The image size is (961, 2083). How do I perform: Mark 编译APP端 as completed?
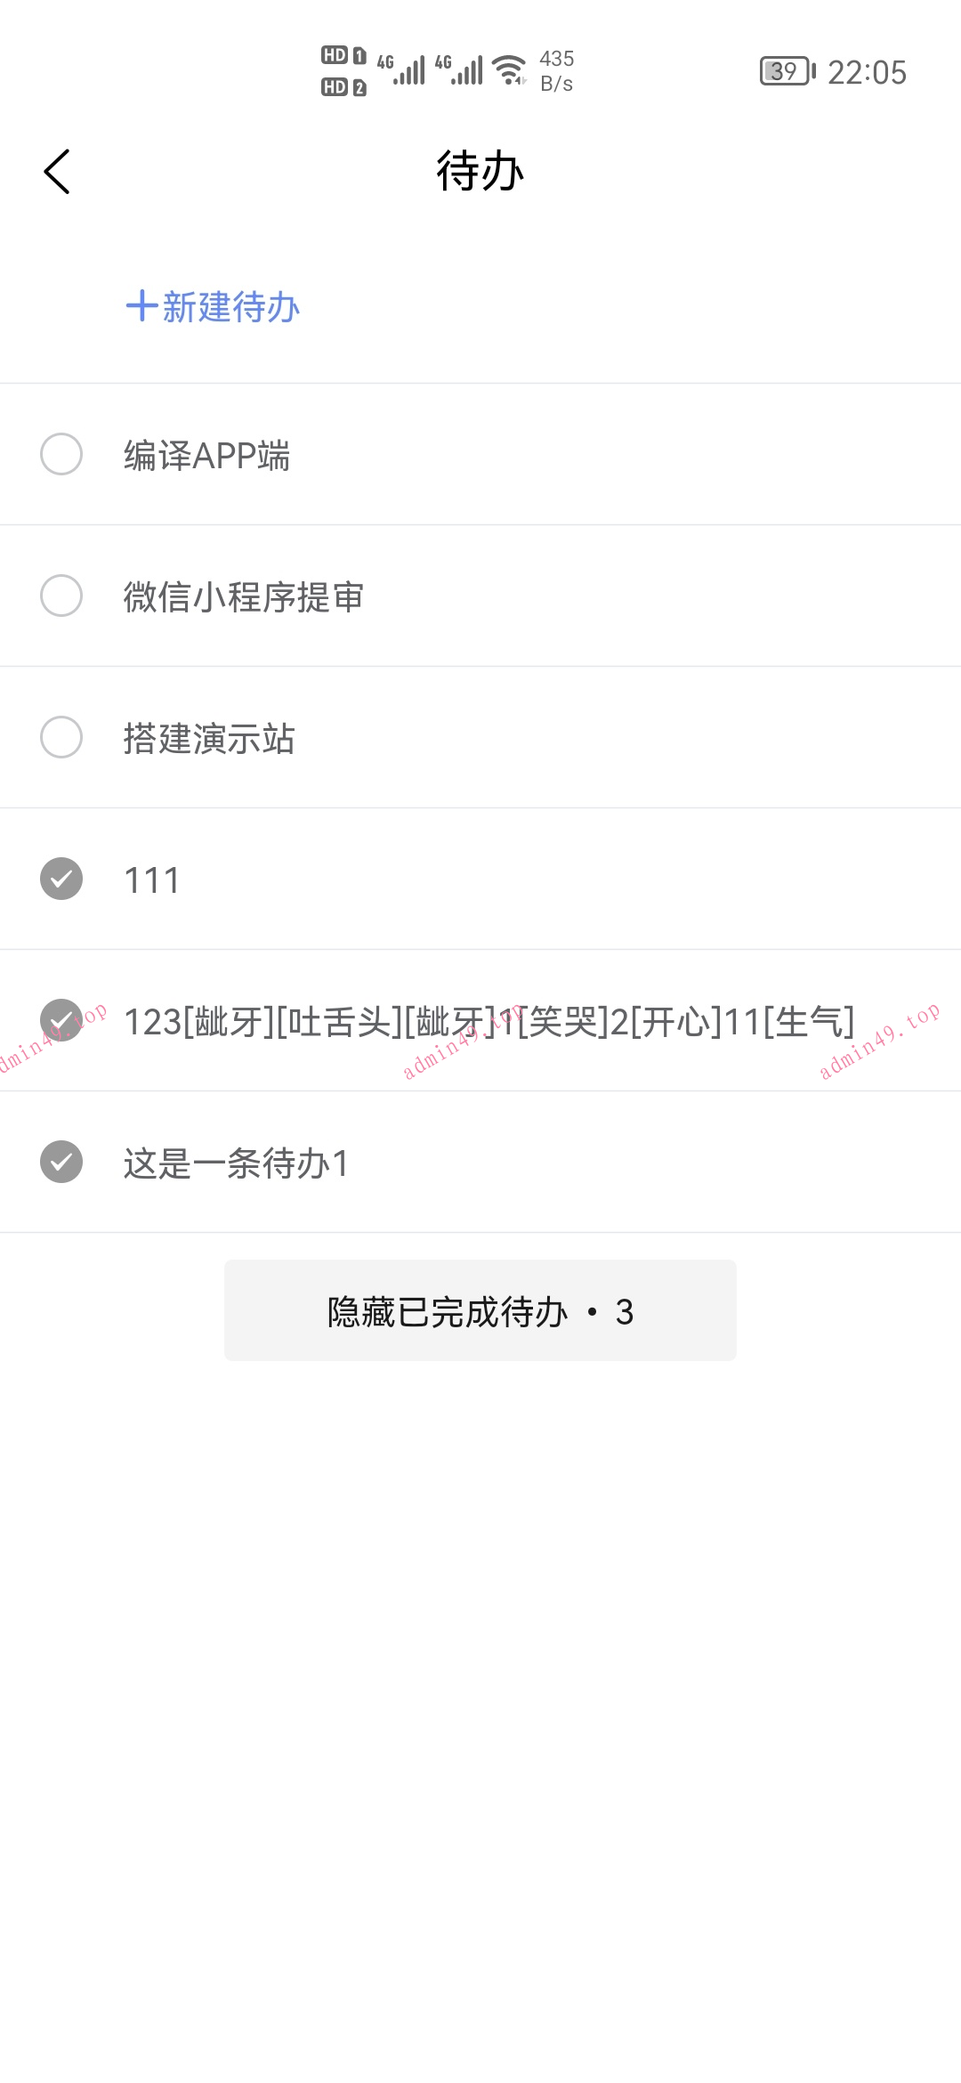pos(61,454)
